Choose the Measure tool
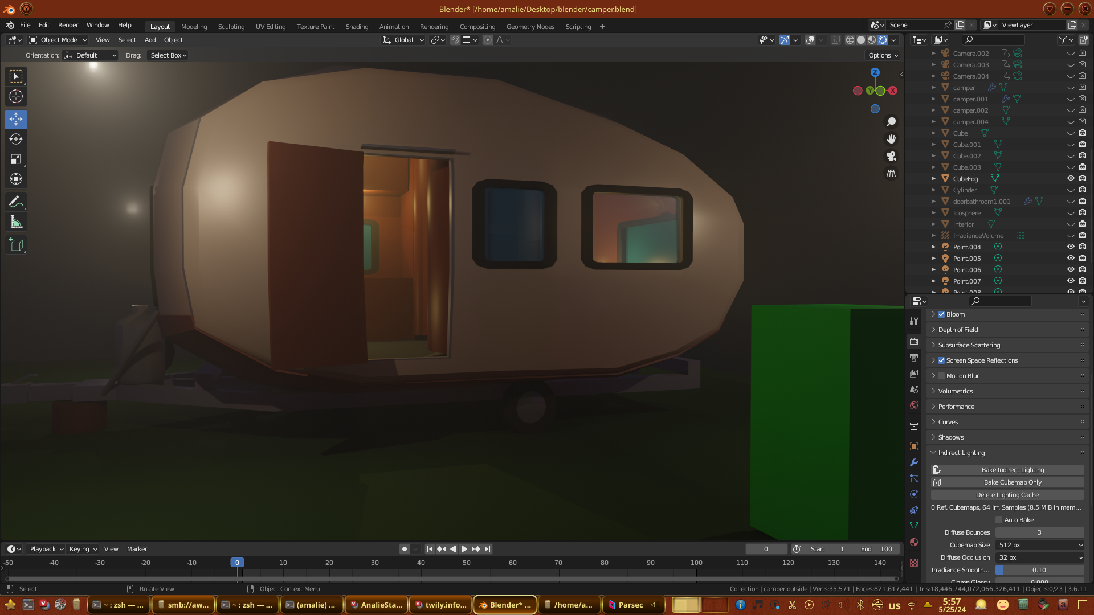This screenshot has width=1094, height=615. pyautogui.click(x=16, y=223)
